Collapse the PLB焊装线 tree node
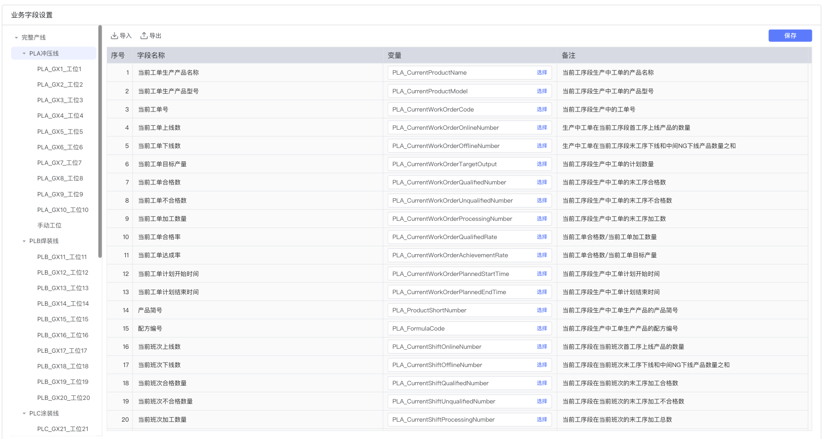The image size is (824, 439). [x=24, y=241]
